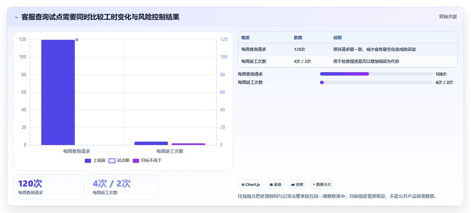Select the 表格 chip
The height and width of the screenshot is (213, 471).
pyautogui.click(x=275, y=184)
